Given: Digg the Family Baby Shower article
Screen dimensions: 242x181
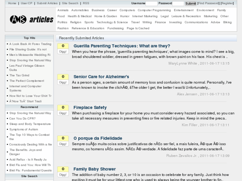Looking at the screenshot, I should [63, 175].
